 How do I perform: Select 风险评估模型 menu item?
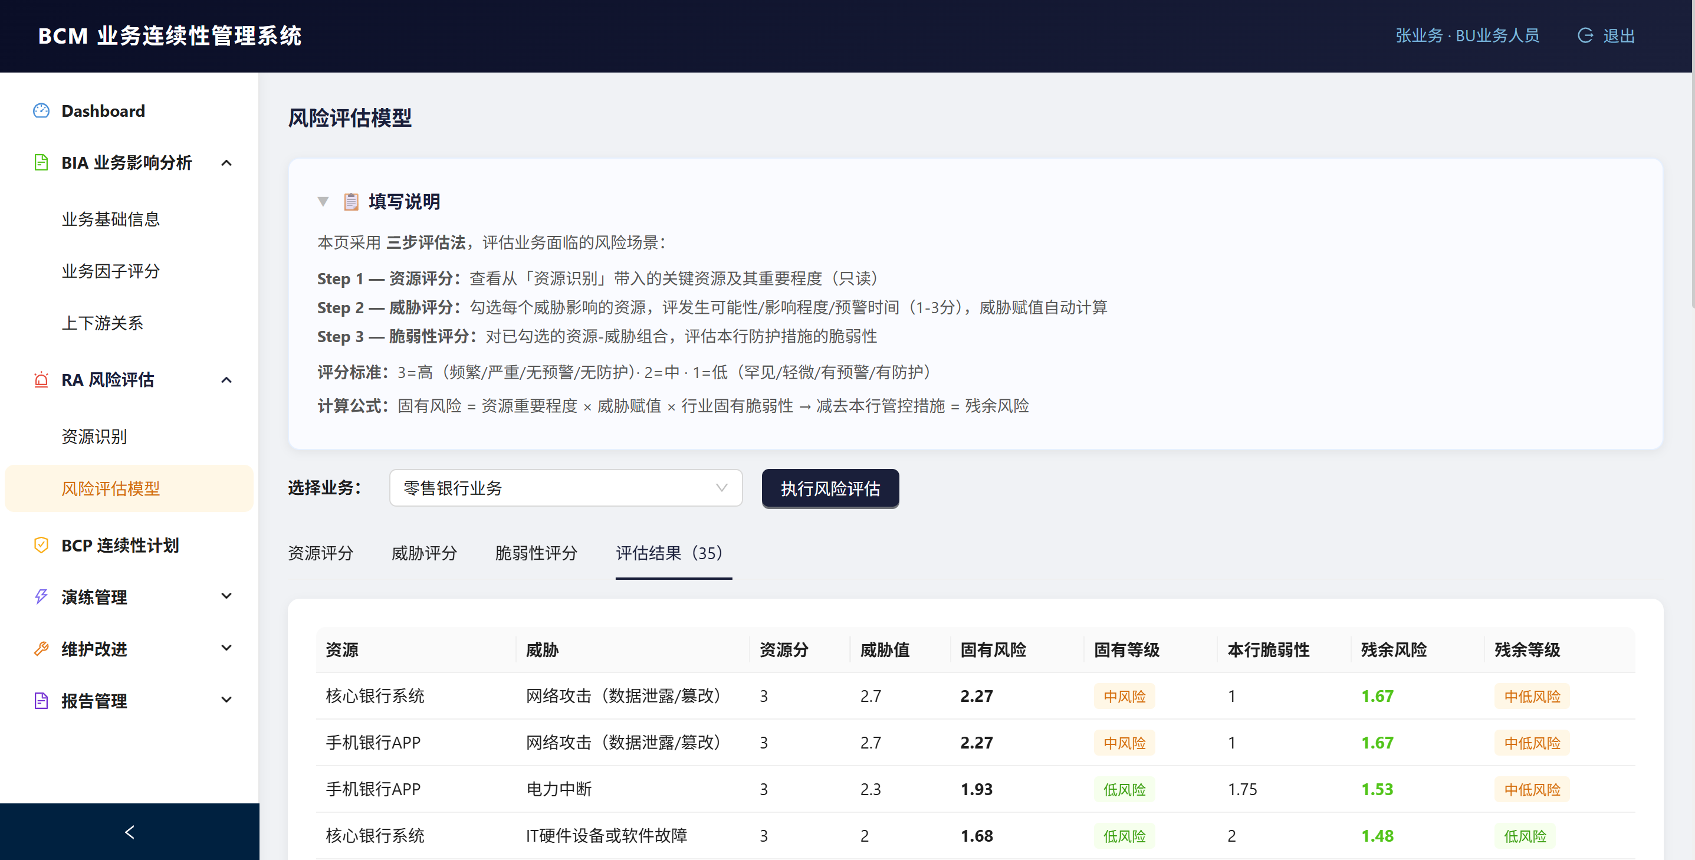[129, 488]
